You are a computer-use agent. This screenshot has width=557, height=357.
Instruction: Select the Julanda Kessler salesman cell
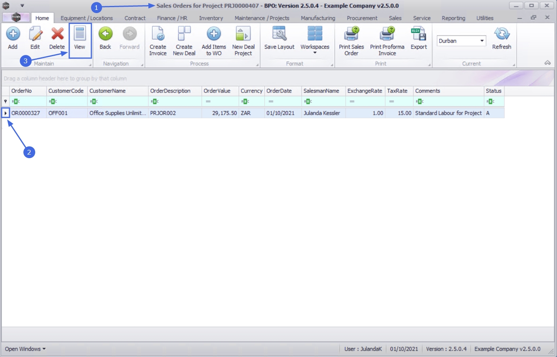(x=324, y=113)
